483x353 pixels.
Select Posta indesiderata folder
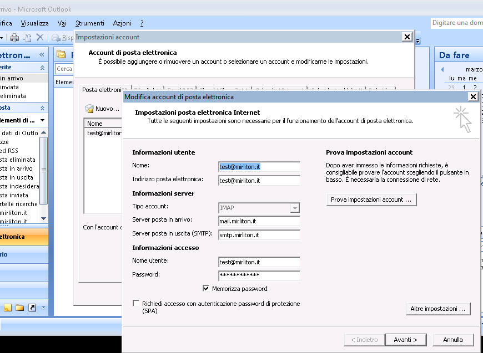[20, 186]
